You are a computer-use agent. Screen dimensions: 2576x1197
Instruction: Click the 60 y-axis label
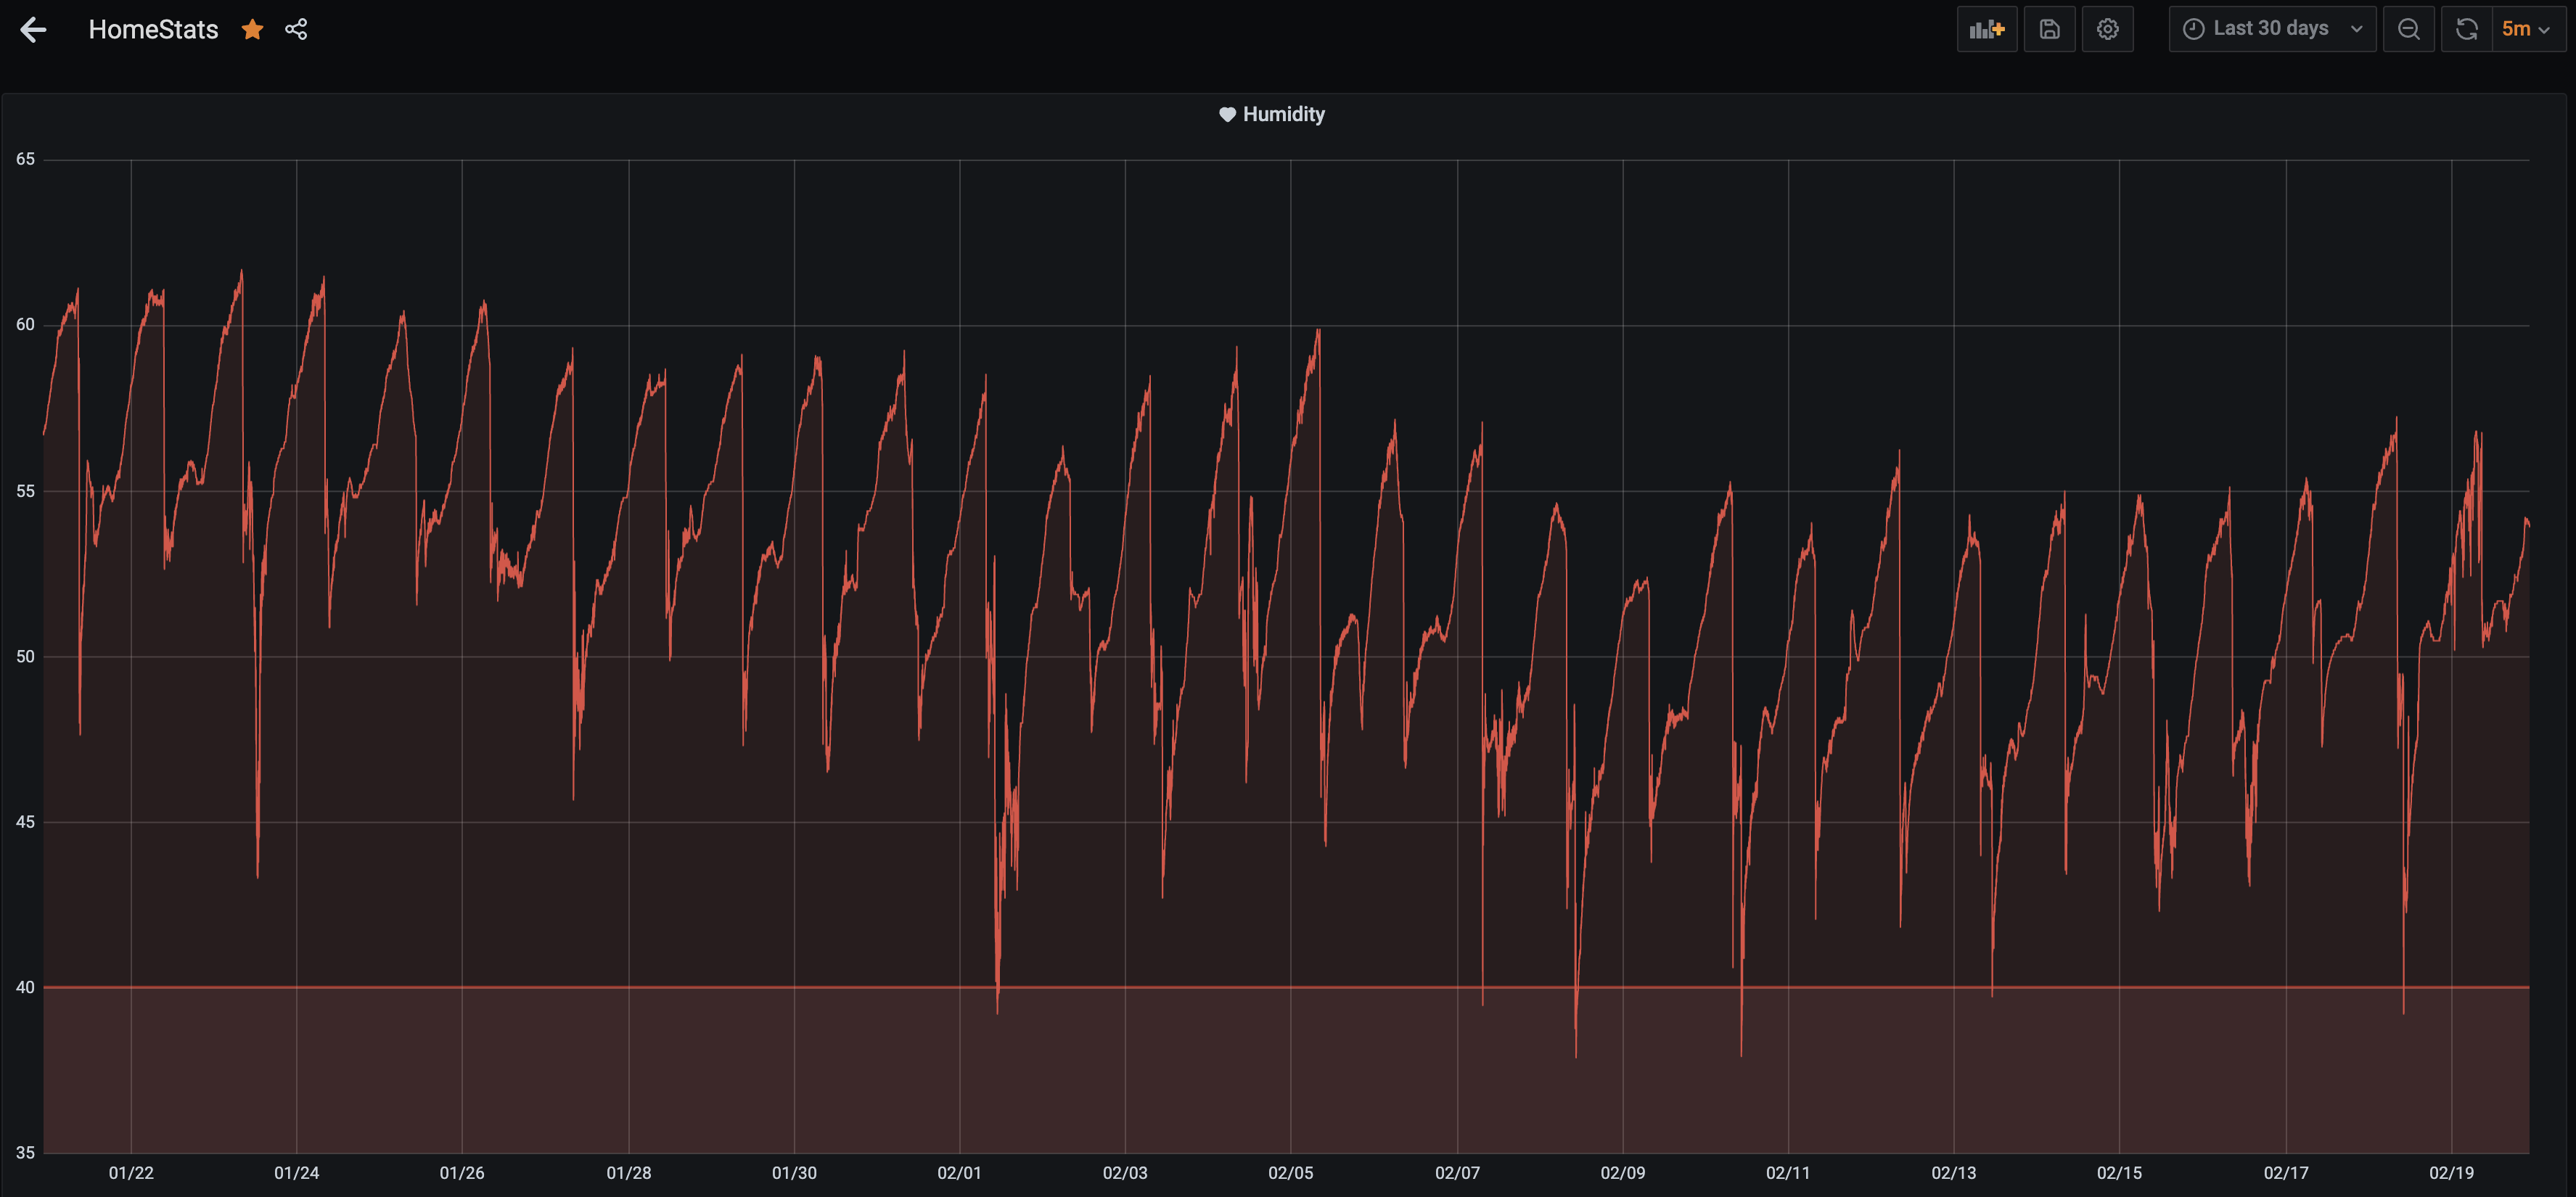[x=25, y=325]
